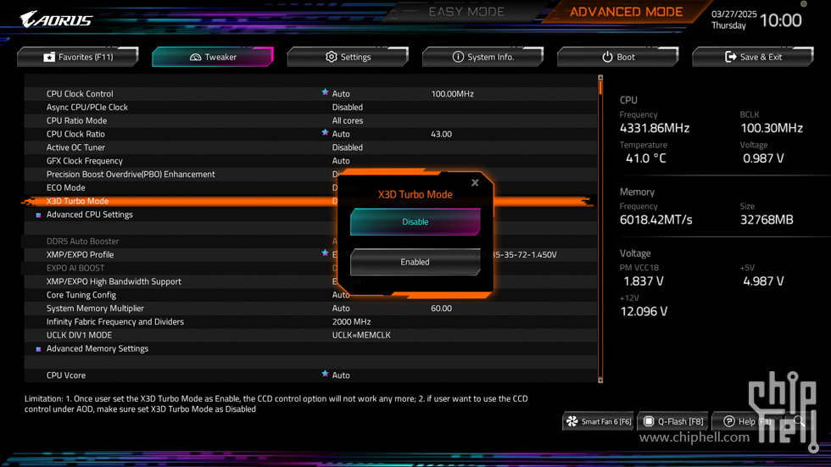Viewport: 831px width, 467px height.
Task: Expand Advanced Memory Settings submenu
Action: coord(98,348)
